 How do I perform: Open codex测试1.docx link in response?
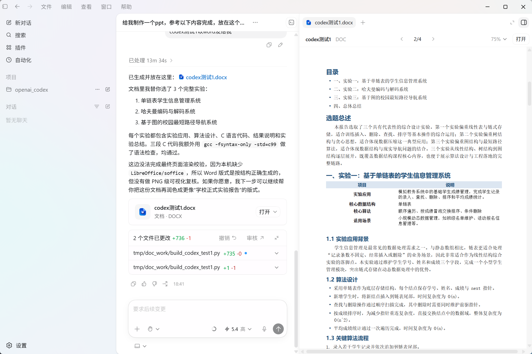(x=203, y=77)
